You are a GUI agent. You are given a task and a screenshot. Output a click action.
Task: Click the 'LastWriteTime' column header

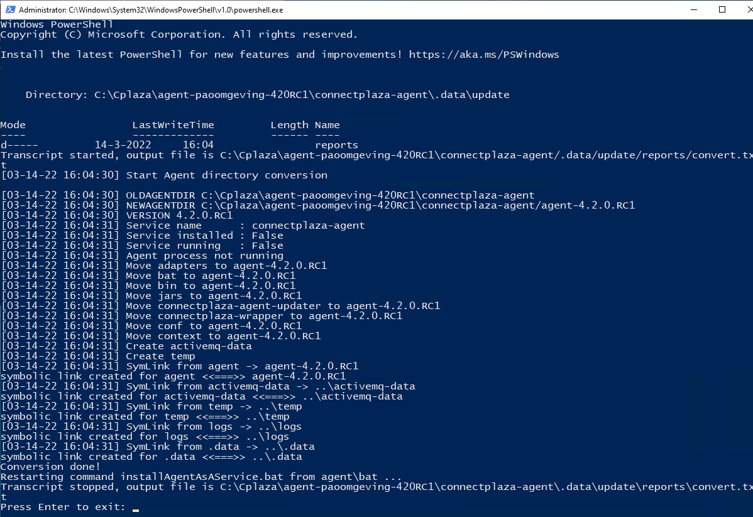(x=173, y=125)
